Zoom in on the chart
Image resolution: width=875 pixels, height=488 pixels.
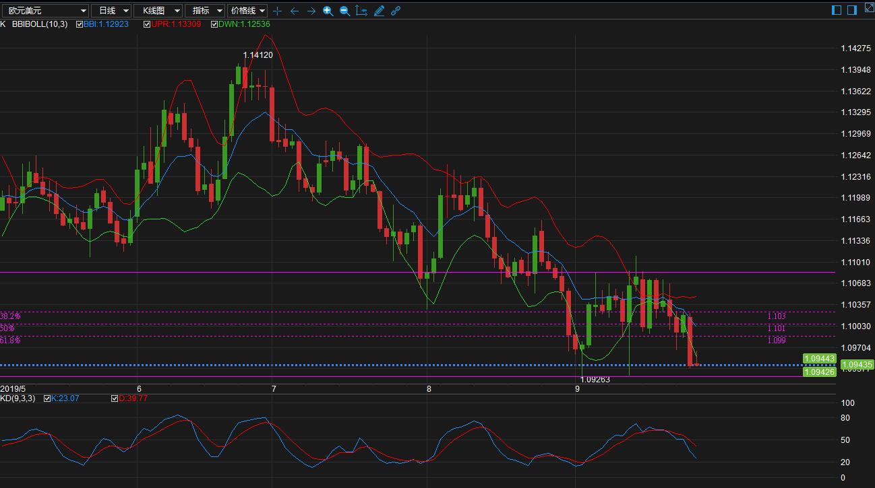pyautogui.click(x=328, y=11)
